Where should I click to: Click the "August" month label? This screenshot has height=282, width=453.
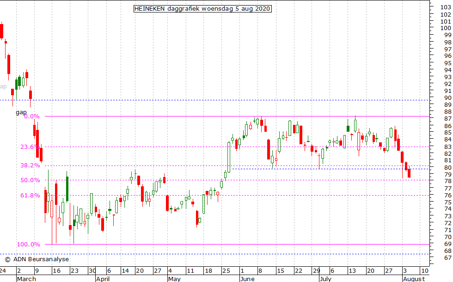point(414,279)
